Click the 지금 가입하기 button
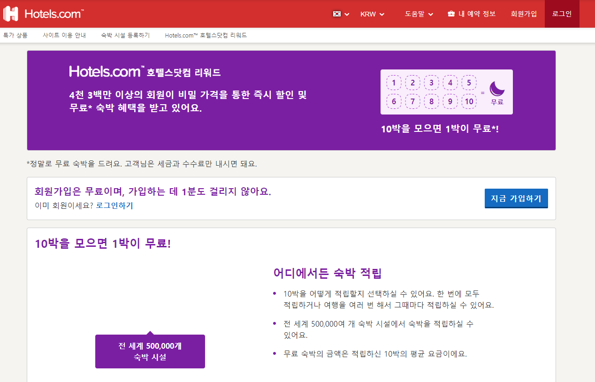 point(516,199)
